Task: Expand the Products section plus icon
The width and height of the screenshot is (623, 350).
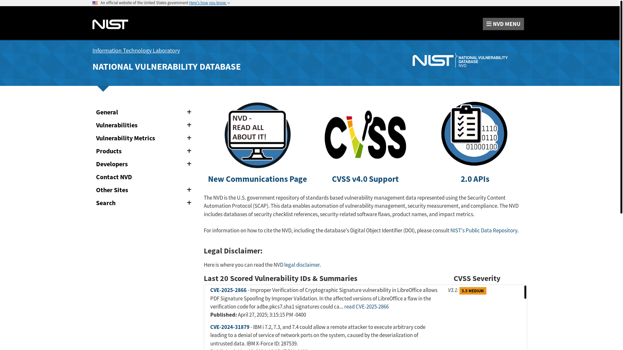Action: click(x=189, y=151)
